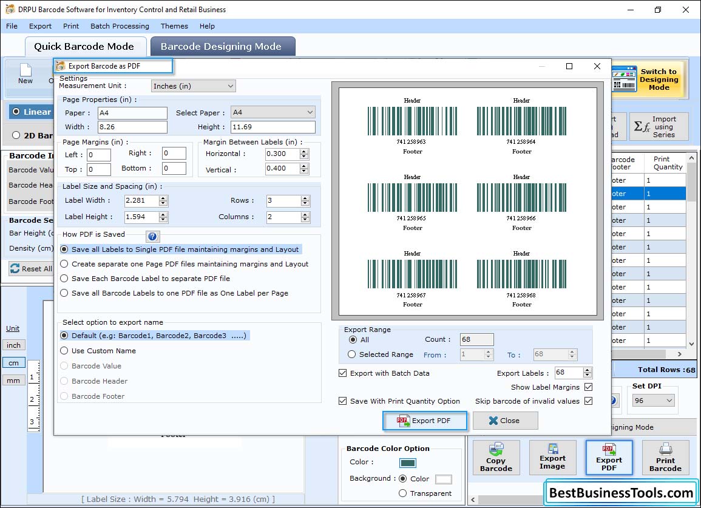
Task: Open the File menu
Action: (x=12, y=26)
